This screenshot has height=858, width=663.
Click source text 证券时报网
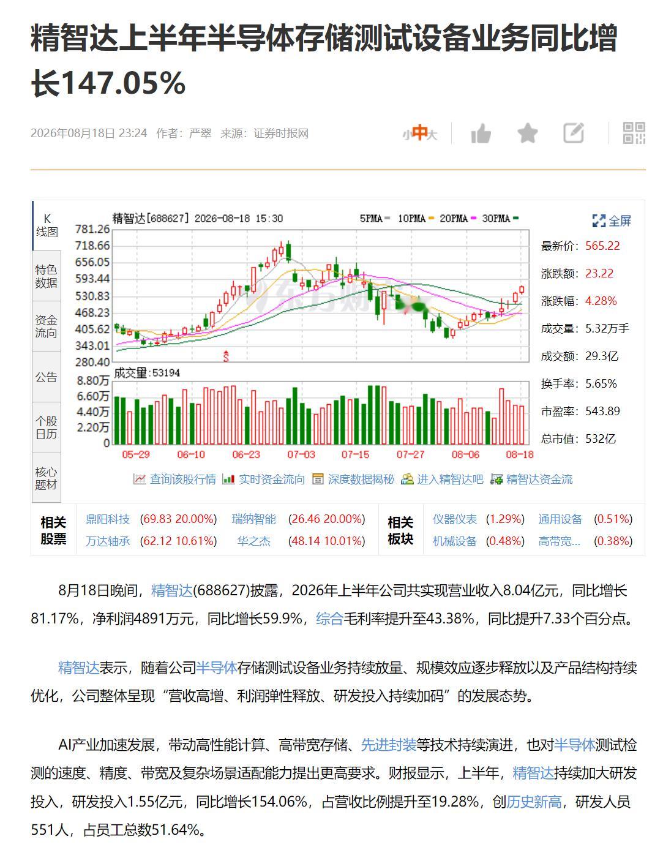pyautogui.click(x=282, y=133)
